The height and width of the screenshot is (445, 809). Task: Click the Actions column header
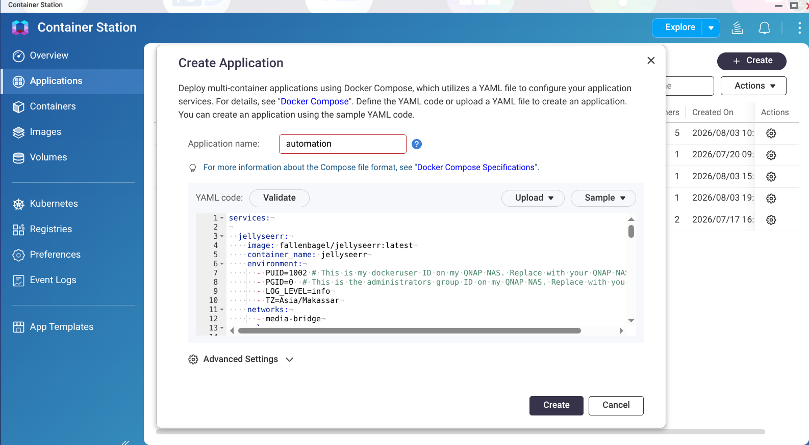[775, 113]
